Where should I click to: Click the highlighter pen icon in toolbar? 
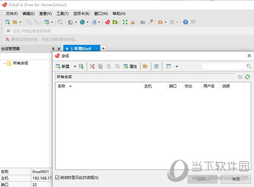150,22
